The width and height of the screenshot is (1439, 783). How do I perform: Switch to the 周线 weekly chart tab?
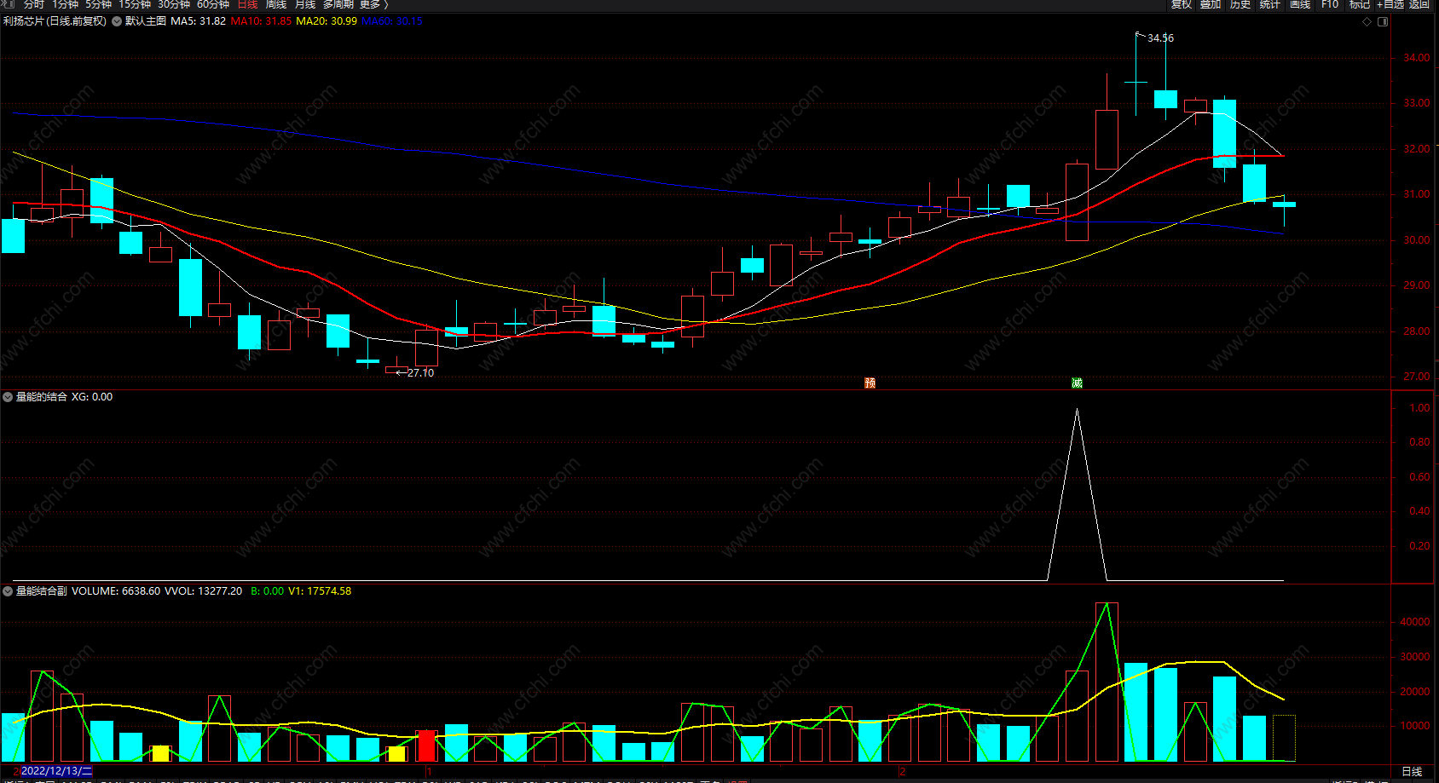pos(276,4)
